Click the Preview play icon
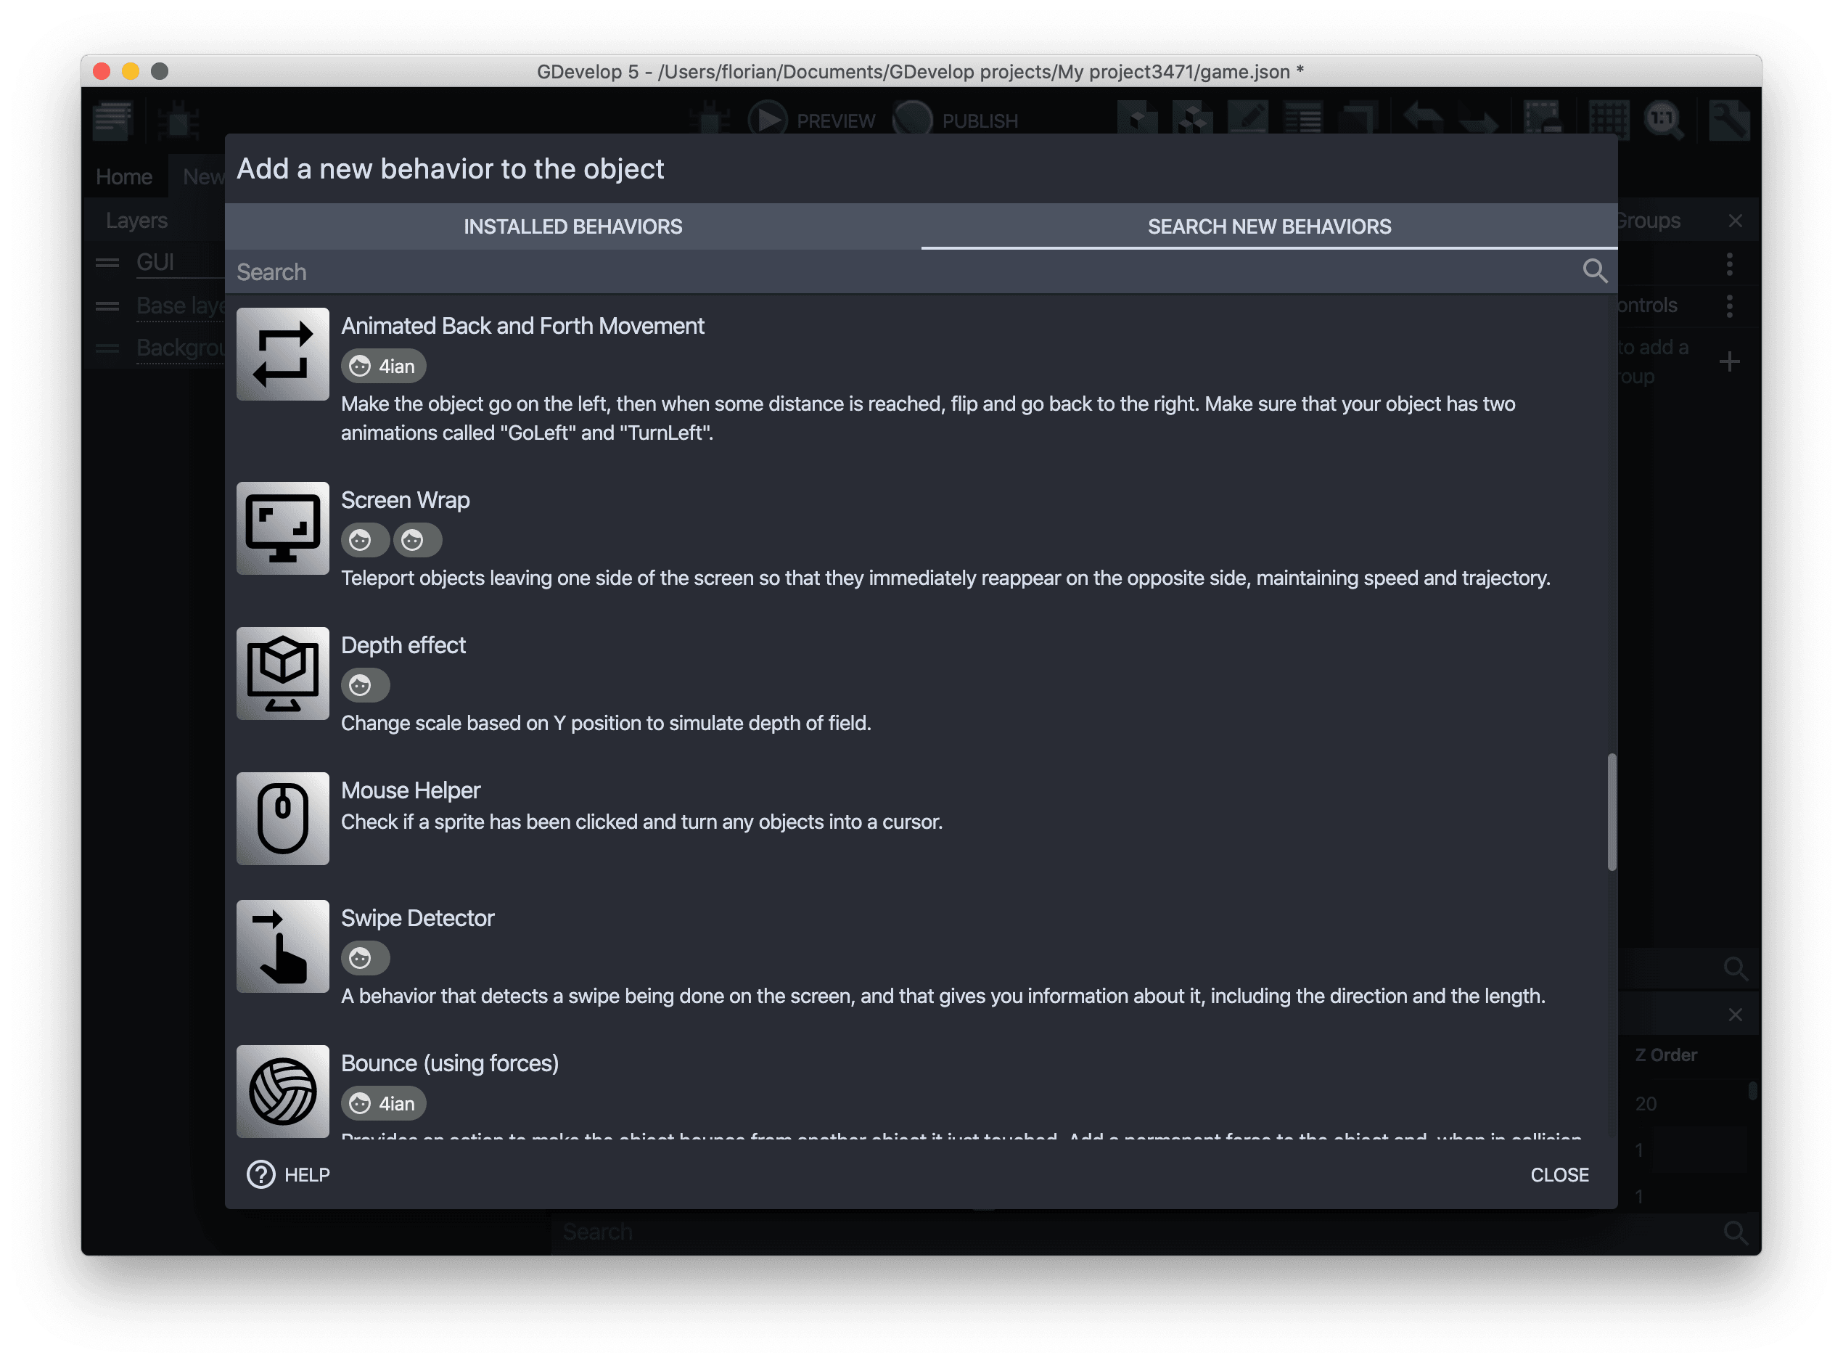 [768, 120]
